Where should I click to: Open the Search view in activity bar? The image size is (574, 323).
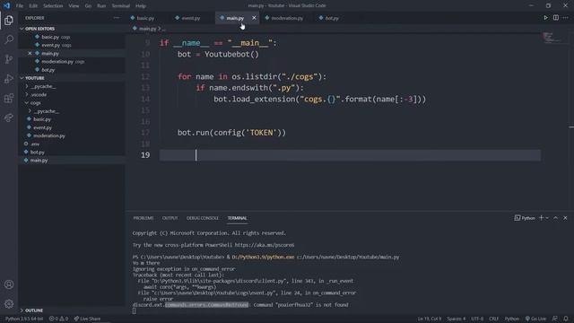[9, 39]
